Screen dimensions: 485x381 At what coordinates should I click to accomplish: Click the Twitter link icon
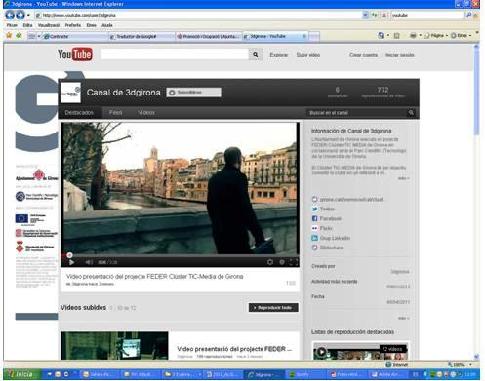click(x=314, y=209)
